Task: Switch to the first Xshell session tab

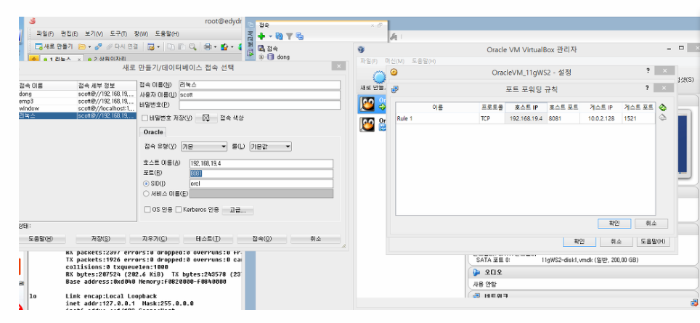Action: (61, 59)
